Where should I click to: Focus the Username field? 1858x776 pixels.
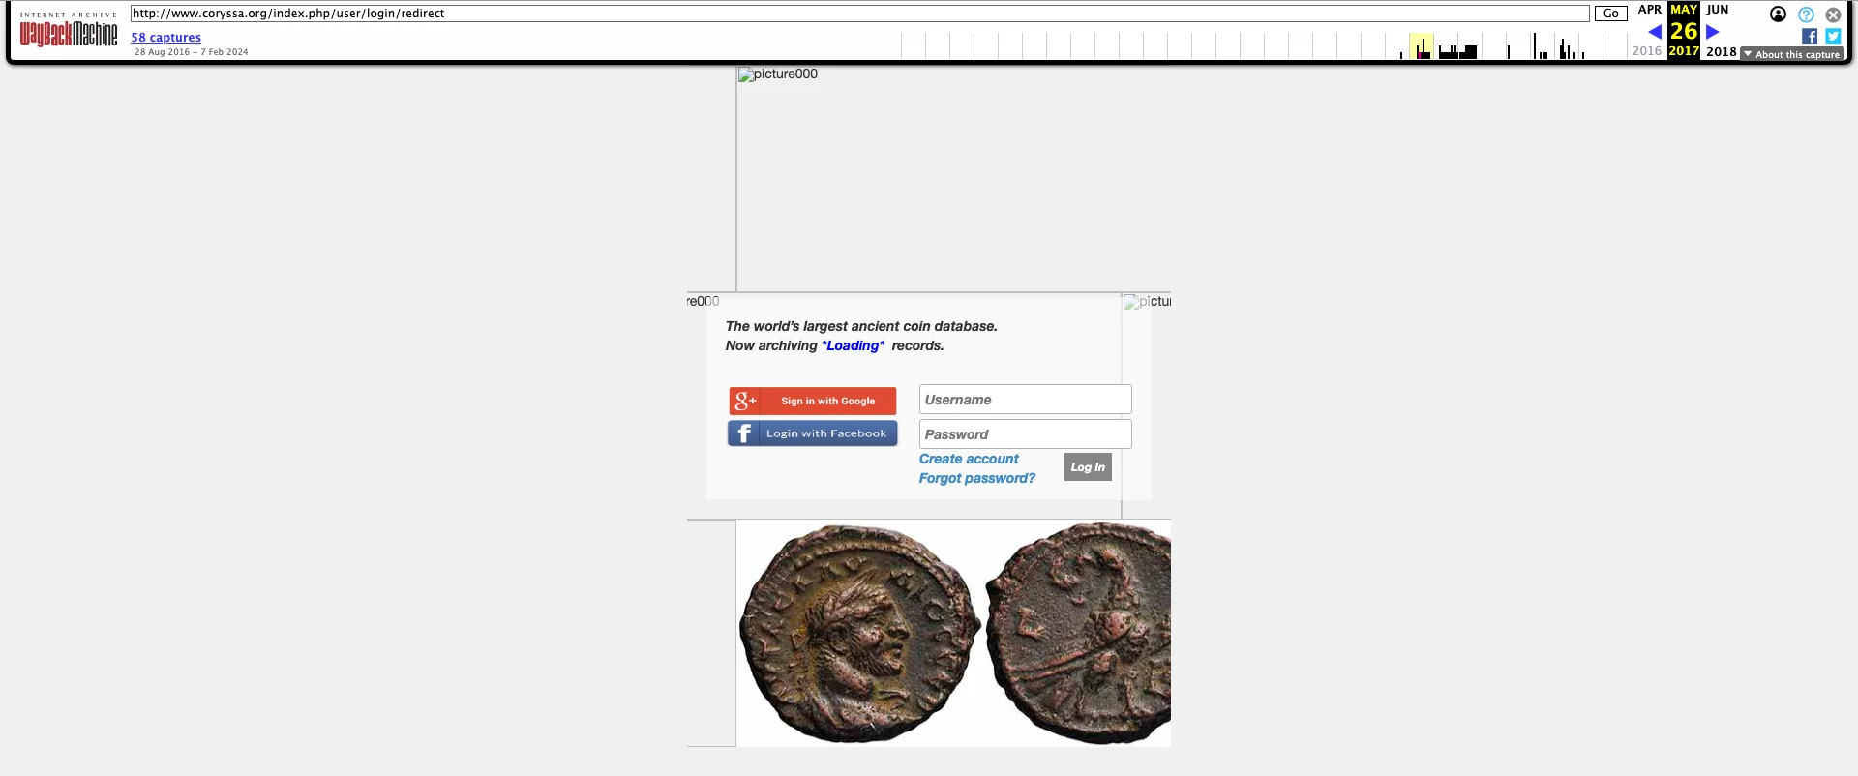[x=1025, y=400]
